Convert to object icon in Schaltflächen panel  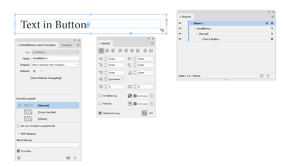pos(68,158)
